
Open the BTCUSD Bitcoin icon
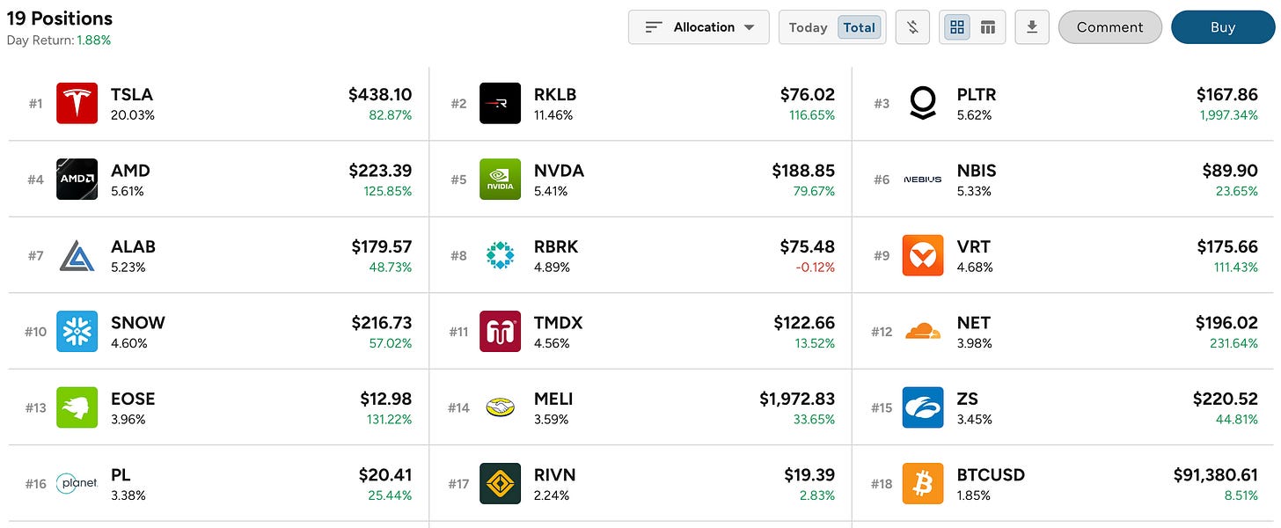[x=923, y=484]
